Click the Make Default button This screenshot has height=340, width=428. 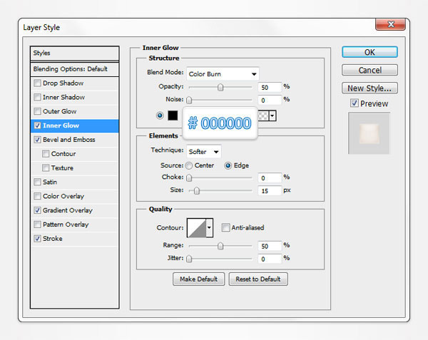(198, 279)
